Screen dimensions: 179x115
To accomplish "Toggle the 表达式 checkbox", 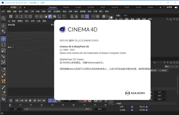I will tap(146, 107).
